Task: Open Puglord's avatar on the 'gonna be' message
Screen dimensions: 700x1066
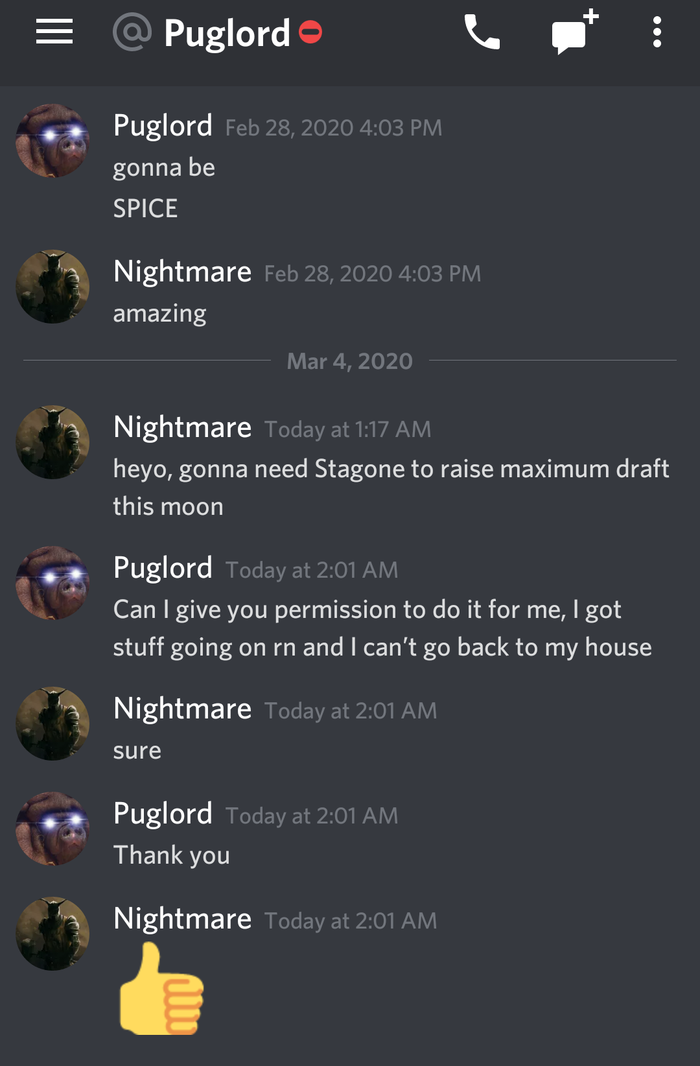Action: point(52,141)
